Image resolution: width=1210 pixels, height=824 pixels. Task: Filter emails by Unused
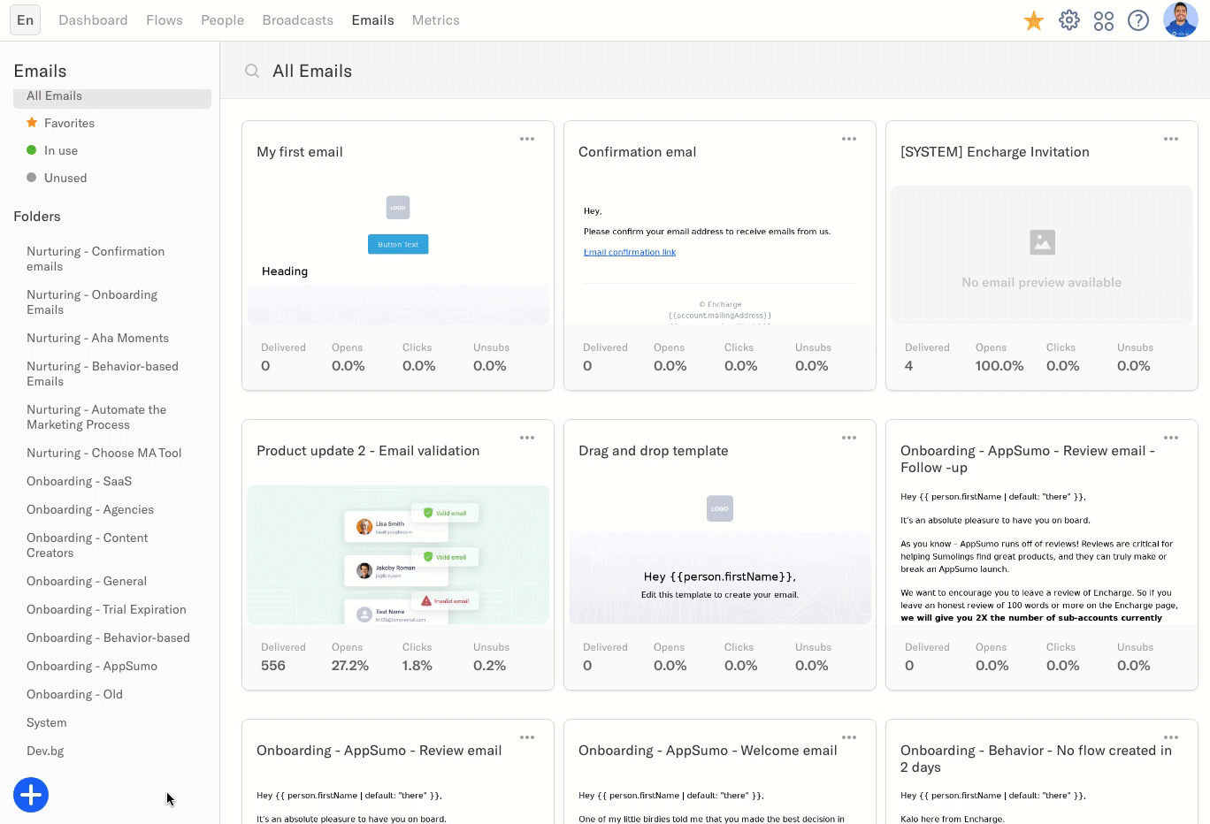(x=65, y=178)
